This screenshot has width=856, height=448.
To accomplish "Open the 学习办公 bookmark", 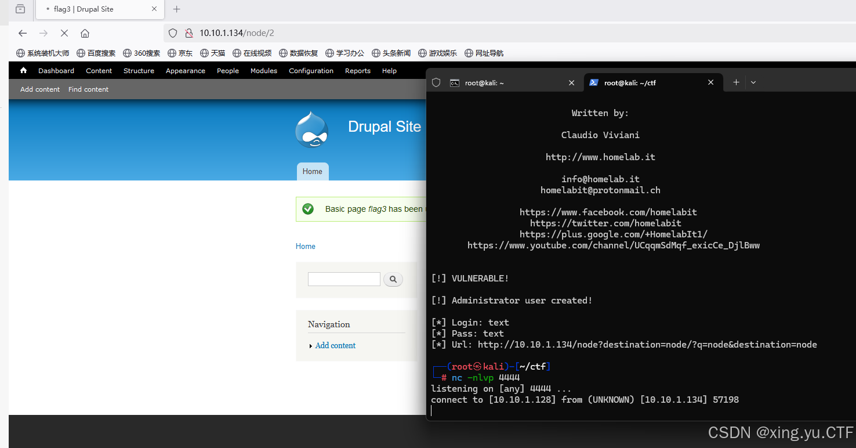I will pyautogui.click(x=345, y=53).
